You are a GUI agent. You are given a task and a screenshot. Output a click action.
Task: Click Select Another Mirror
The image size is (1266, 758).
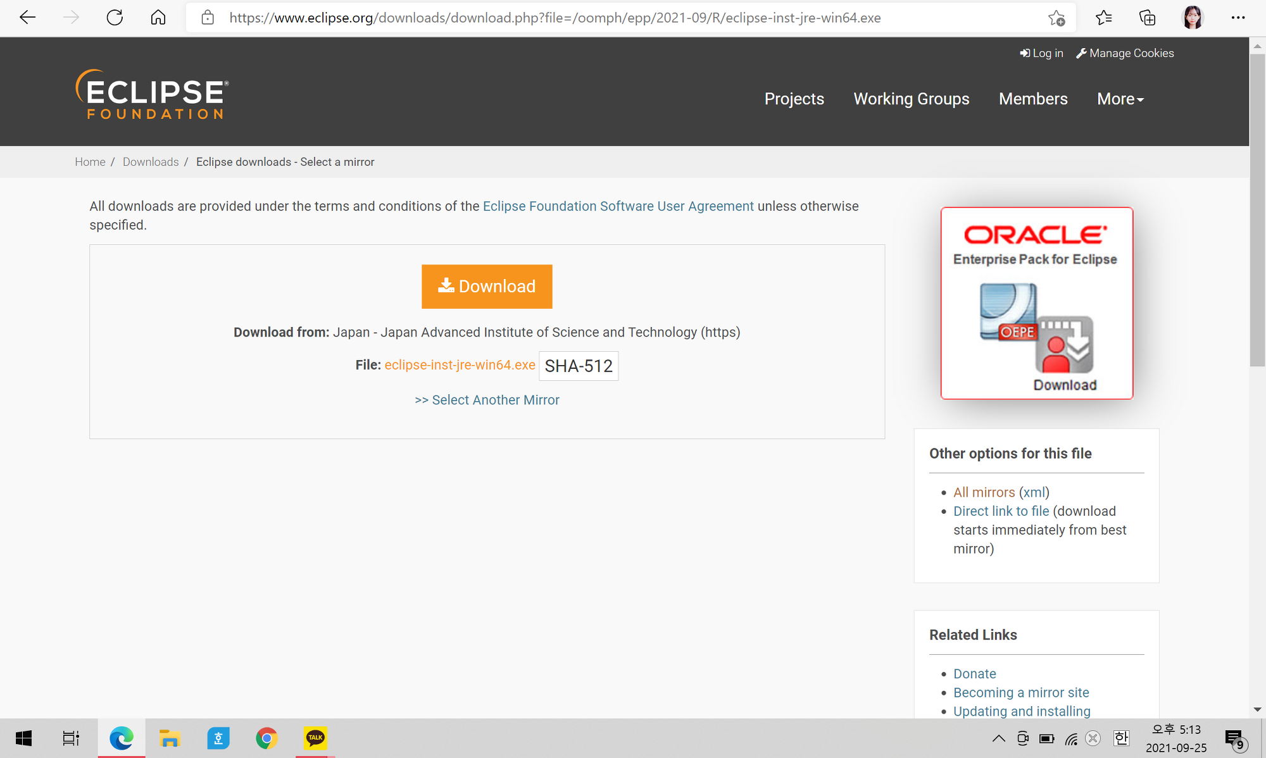[x=487, y=400]
